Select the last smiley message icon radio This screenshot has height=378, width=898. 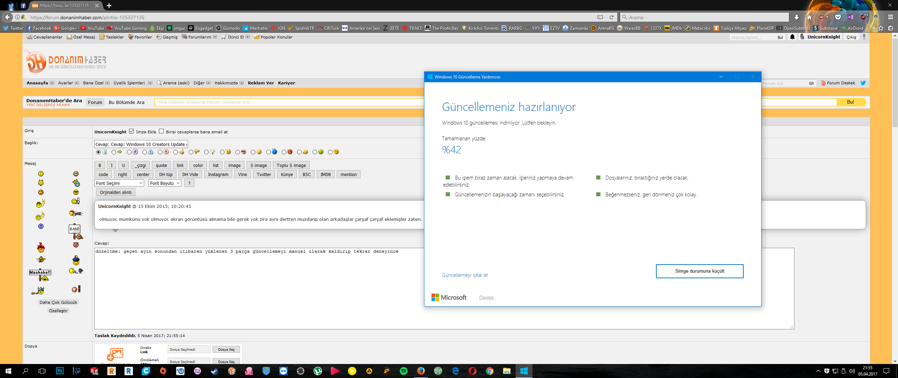330,152
